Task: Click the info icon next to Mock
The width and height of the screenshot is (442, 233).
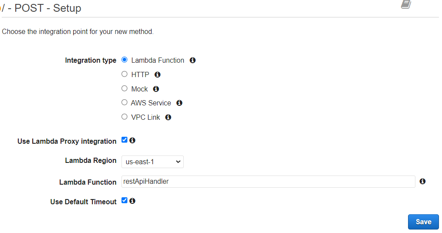Action: 156,89
